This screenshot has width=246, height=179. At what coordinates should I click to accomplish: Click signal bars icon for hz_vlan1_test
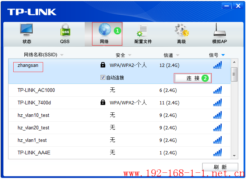(x=217, y=140)
